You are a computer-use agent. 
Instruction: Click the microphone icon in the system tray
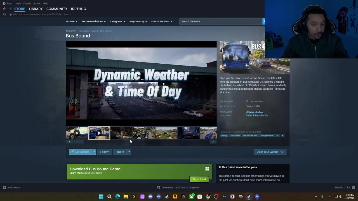pyautogui.click(x=322, y=197)
